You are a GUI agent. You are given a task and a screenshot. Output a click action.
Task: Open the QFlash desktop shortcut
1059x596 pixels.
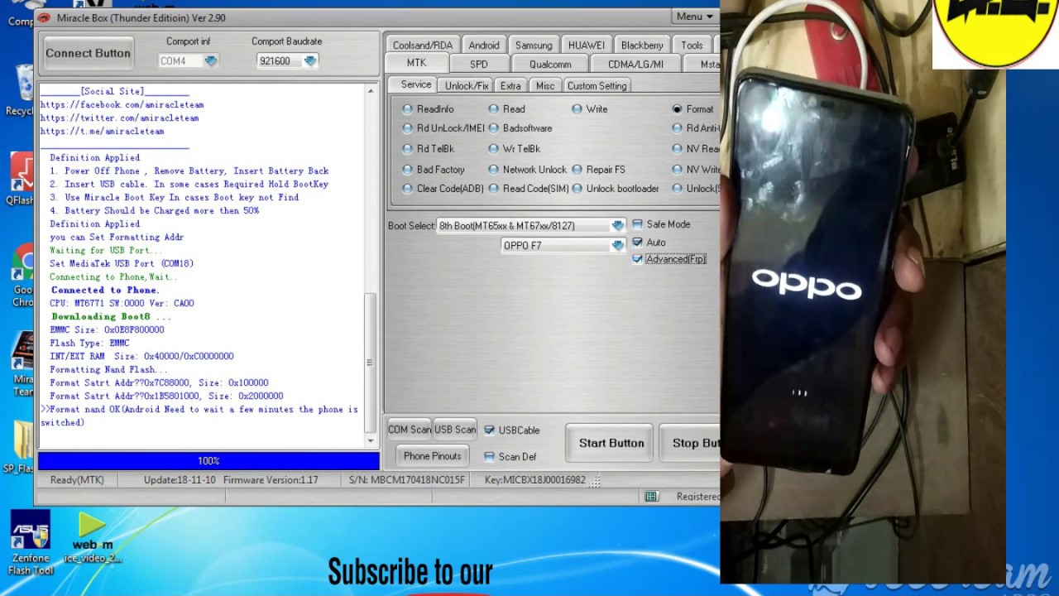20,178
